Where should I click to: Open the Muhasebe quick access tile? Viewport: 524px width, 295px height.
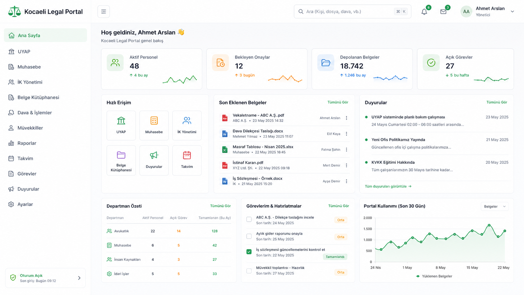(154, 125)
